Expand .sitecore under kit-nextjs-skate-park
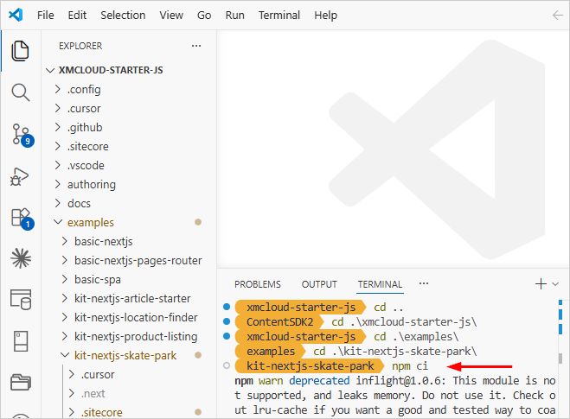This screenshot has width=570, height=419. coord(129,412)
